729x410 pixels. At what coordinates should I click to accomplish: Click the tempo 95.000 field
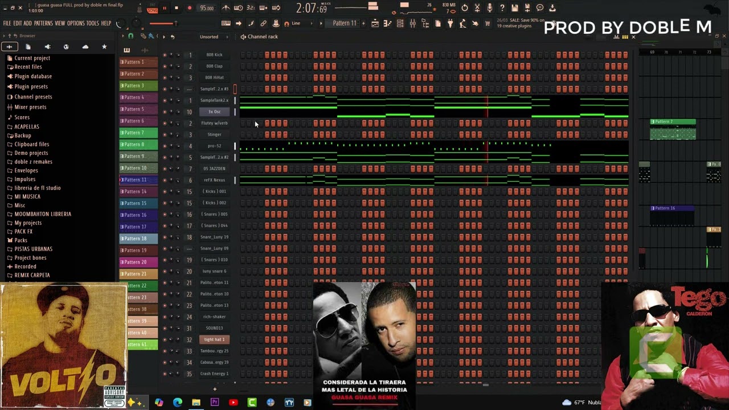[x=207, y=8]
